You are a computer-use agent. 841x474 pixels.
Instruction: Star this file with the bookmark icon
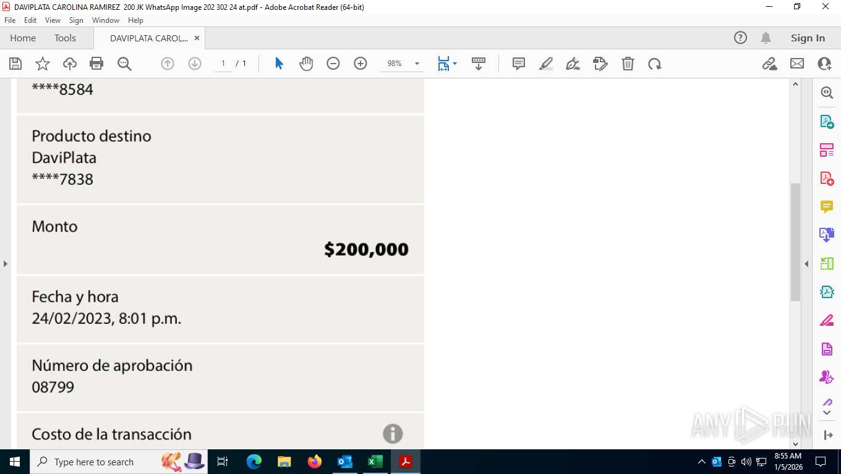[x=43, y=64]
